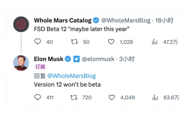Open the @elonmusk handle link

(98, 59)
